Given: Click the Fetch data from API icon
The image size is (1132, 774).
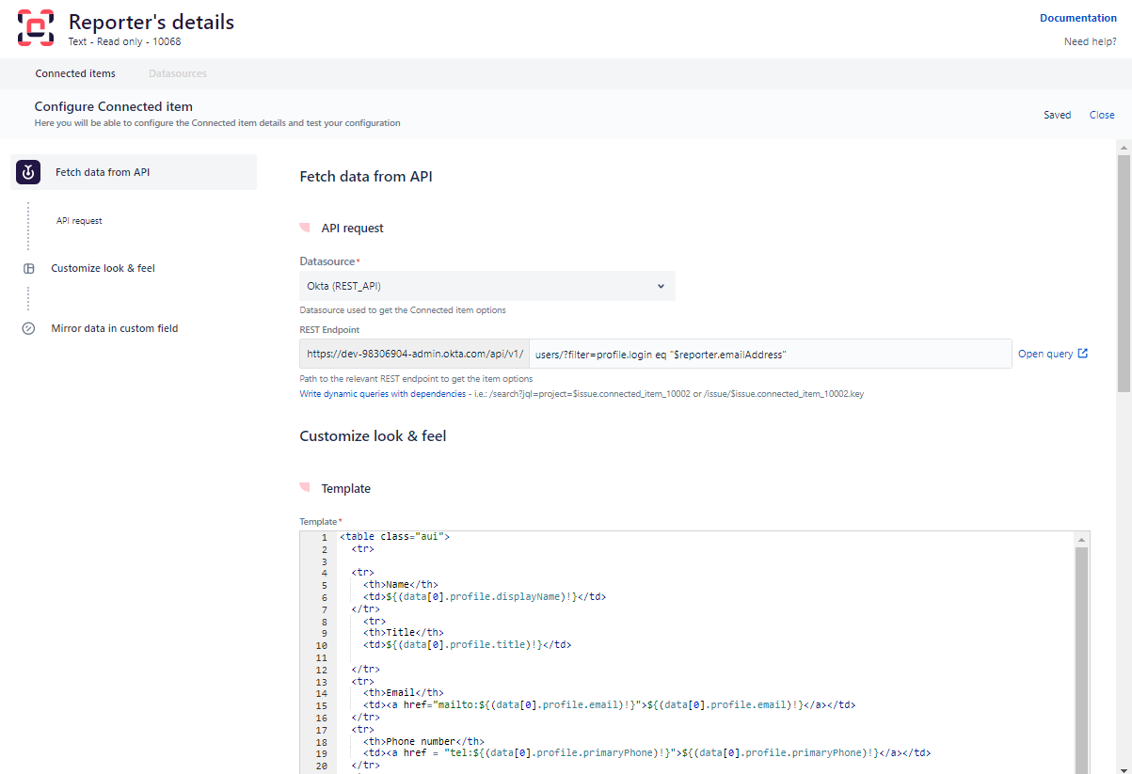Looking at the screenshot, I should coord(28,172).
